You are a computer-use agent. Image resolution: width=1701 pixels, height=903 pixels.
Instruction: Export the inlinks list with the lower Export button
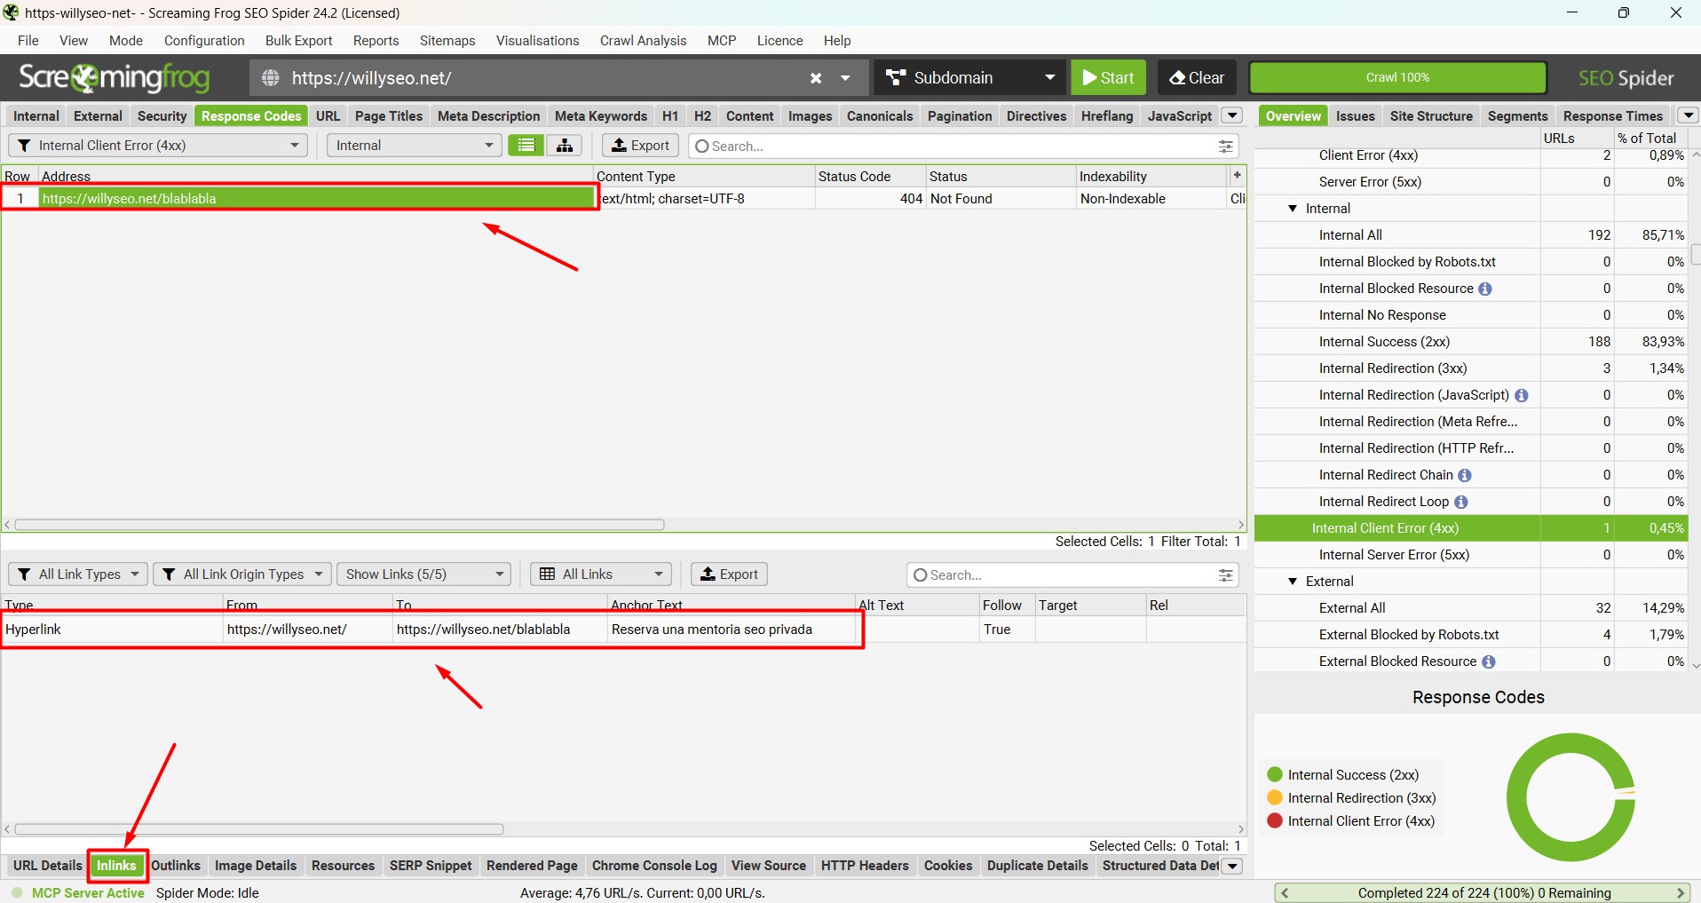point(729,574)
